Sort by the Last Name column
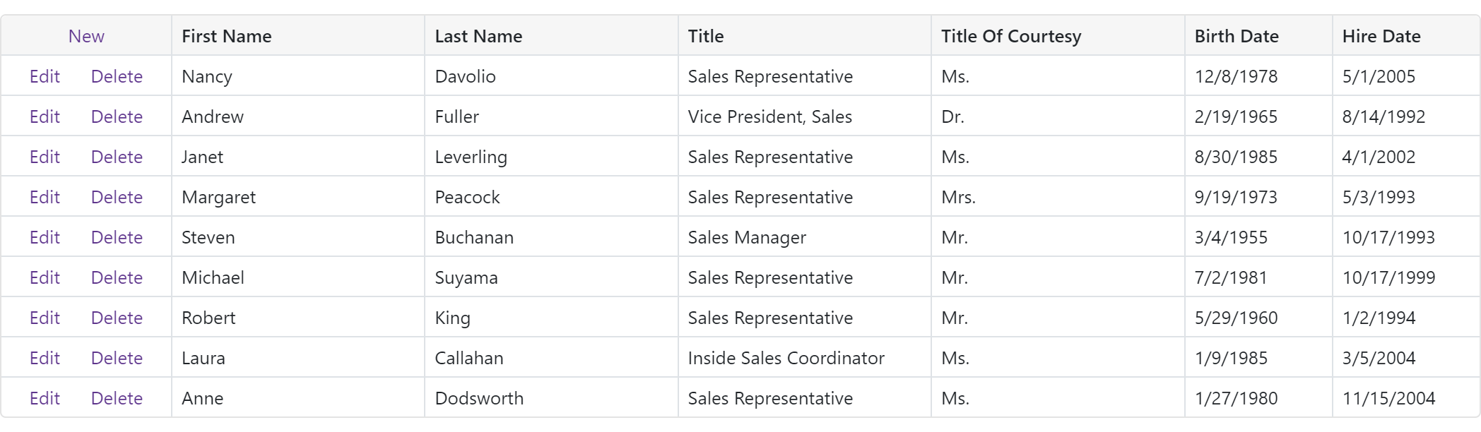 (x=478, y=35)
